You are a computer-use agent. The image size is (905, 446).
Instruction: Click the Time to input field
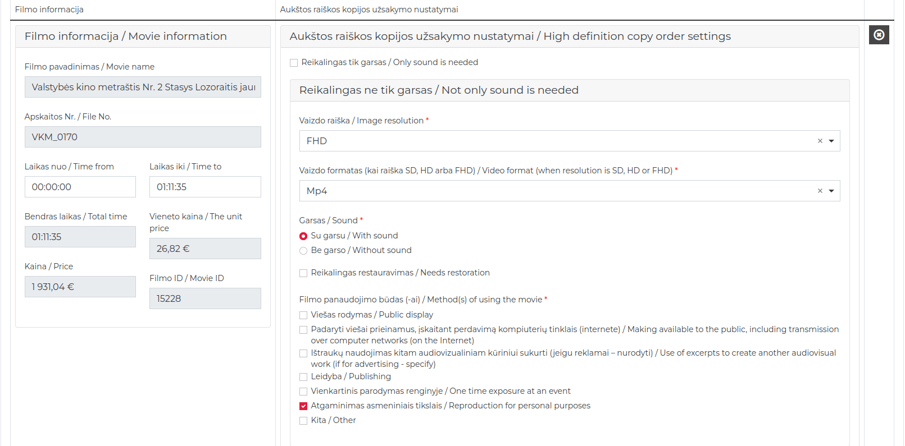coord(205,187)
